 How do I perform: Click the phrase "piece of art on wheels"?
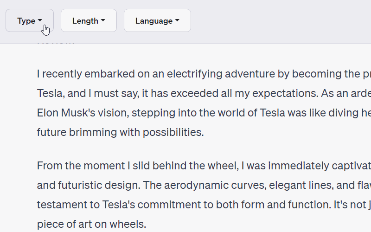(91, 225)
